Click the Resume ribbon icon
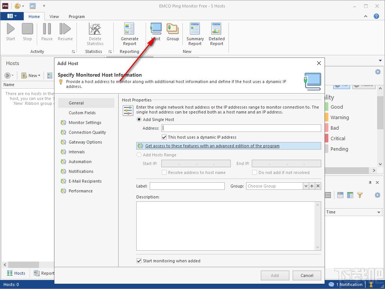 65,32
